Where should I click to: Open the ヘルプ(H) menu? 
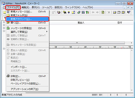point(88,7)
